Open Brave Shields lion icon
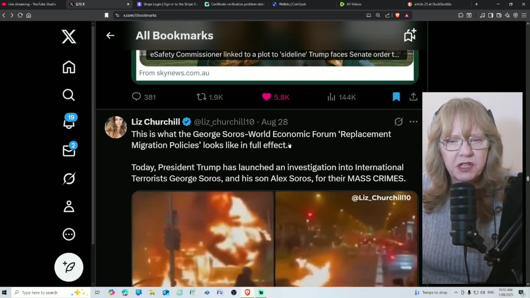The image size is (530, 298). (x=397, y=15)
